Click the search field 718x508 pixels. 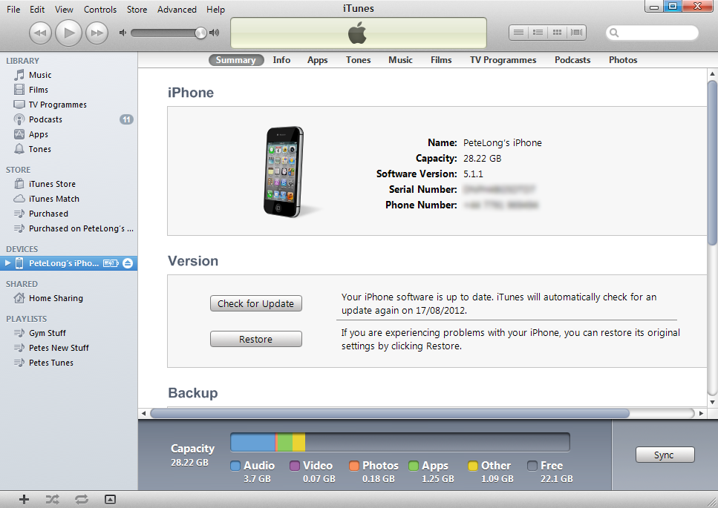point(652,33)
